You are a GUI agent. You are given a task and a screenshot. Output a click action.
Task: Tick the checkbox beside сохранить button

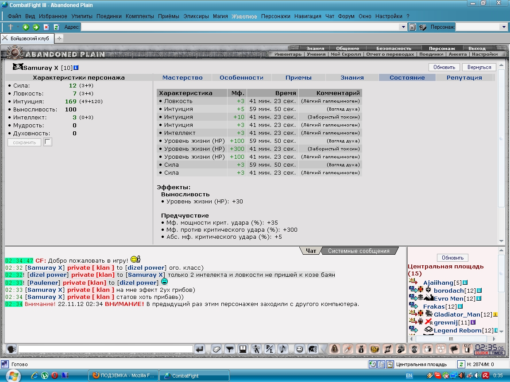point(48,142)
